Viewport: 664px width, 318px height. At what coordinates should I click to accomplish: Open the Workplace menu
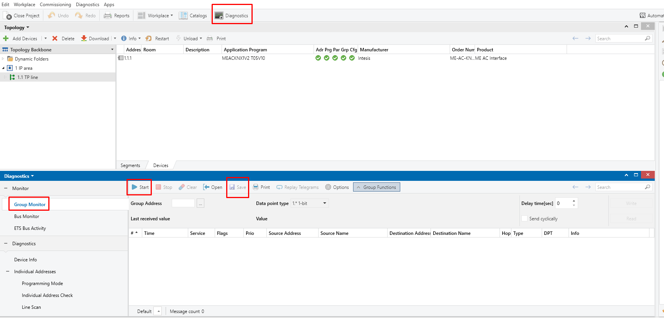pyautogui.click(x=25, y=5)
